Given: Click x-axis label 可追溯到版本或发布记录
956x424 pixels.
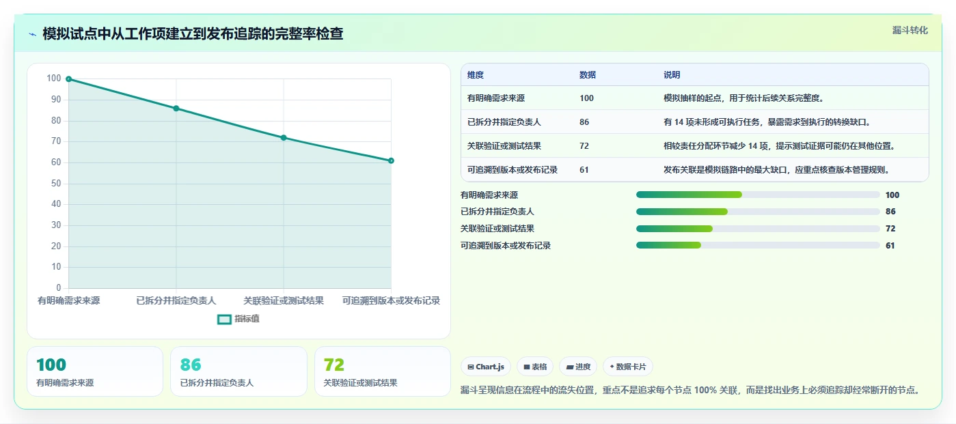Looking at the screenshot, I should 391,300.
